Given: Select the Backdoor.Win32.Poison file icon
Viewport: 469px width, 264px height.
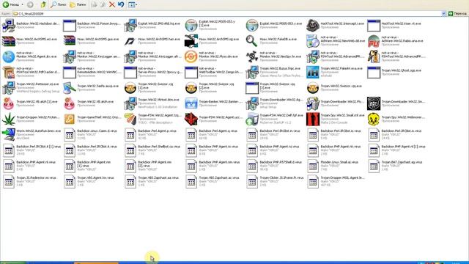Looking at the screenshot, I should (70, 26).
